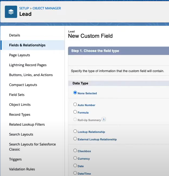169x176 pixels.
Task: Open Record Types section
Action: click(20, 115)
